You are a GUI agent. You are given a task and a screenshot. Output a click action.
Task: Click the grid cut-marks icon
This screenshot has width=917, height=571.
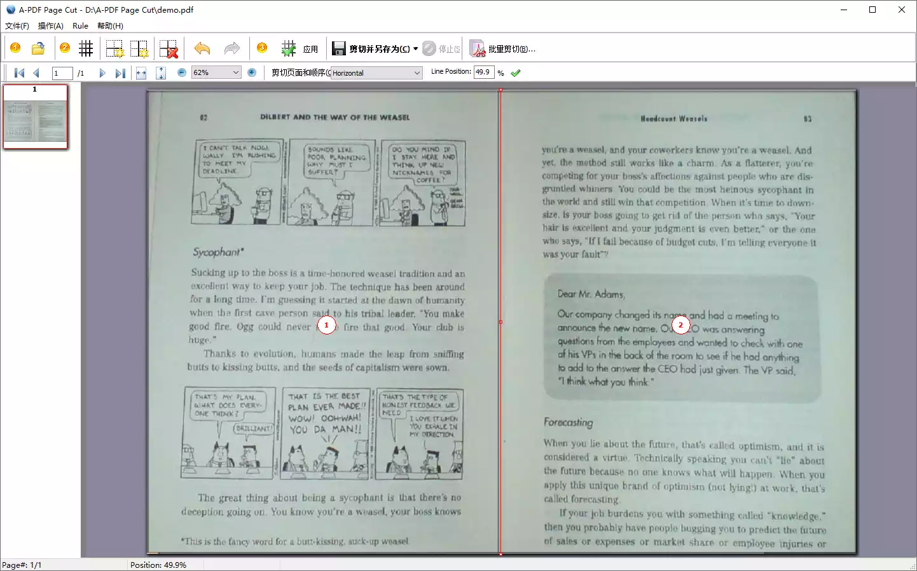(86, 48)
